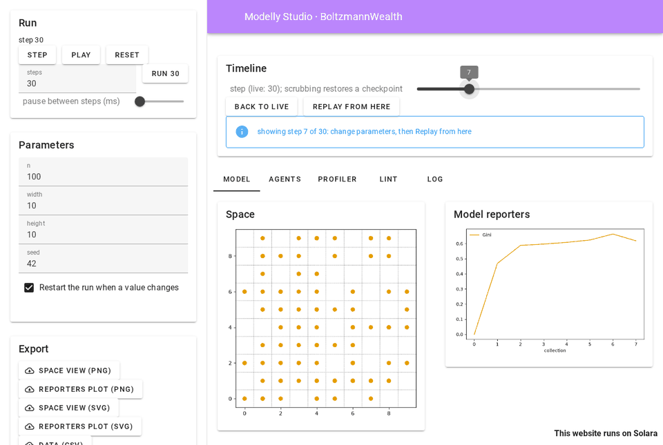Click the cloud download icon on Reporters Plot (PNG)

[x=30, y=389]
